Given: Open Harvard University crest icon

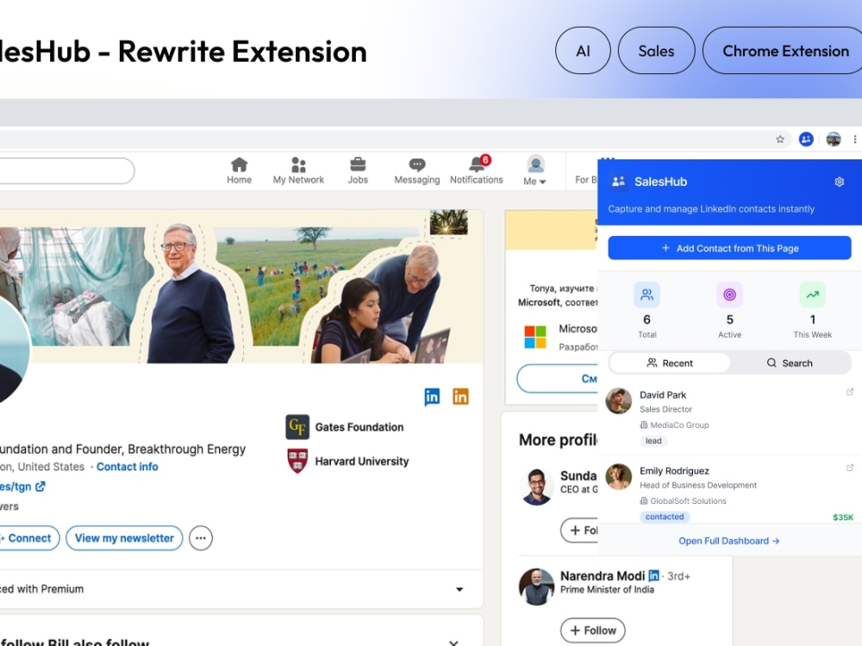Looking at the screenshot, I should [297, 461].
